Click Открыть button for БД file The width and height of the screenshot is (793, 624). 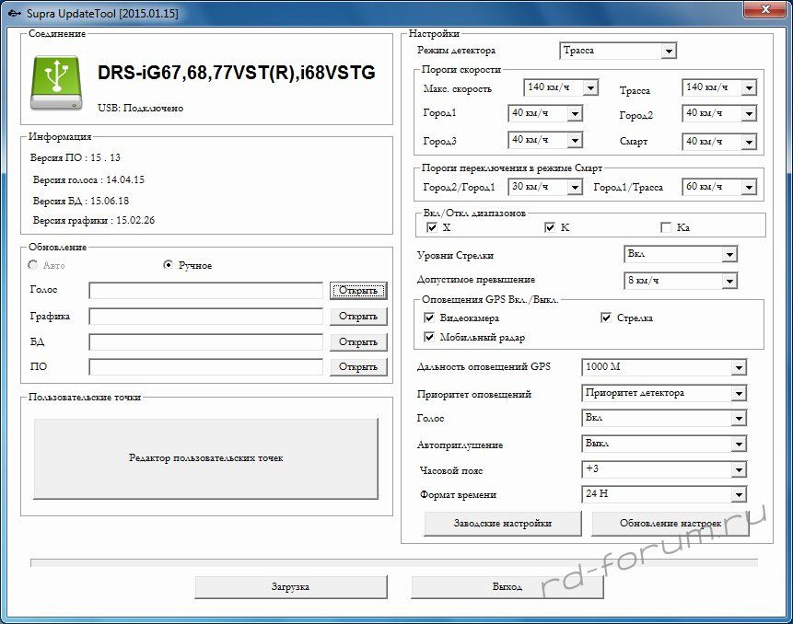[358, 342]
